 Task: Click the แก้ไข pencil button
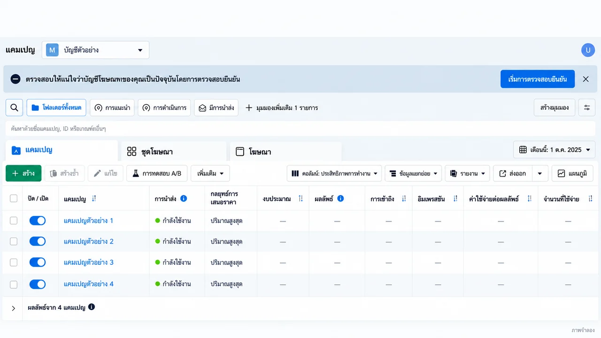(105, 173)
